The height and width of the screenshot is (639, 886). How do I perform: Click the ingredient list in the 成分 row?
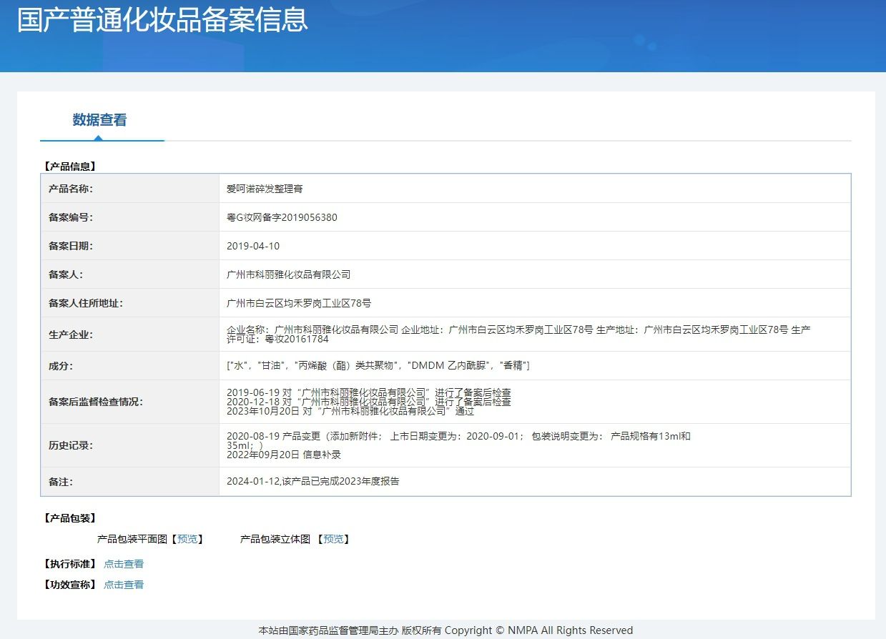click(x=378, y=366)
